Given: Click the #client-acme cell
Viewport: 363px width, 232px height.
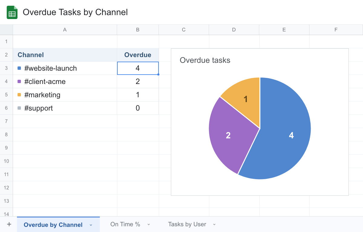Looking at the screenshot, I should (65, 82).
